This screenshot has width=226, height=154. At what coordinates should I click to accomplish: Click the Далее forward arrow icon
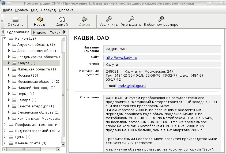(x=84, y=19)
